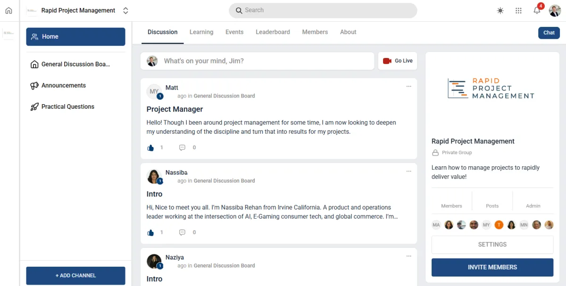Toggle the light/dark theme sun icon
566x286 pixels.
pyautogui.click(x=500, y=10)
